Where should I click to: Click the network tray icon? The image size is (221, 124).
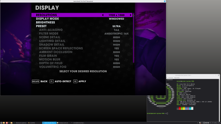click(204, 123)
